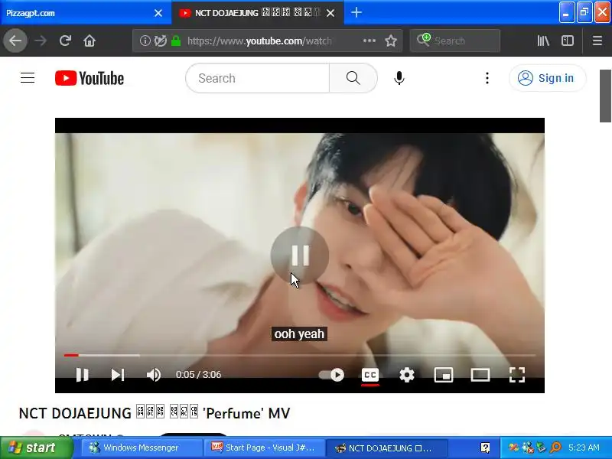Viewport: 612px width, 459px height.
Task: Go to the browser home page
Action: click(x=90, y=41)
